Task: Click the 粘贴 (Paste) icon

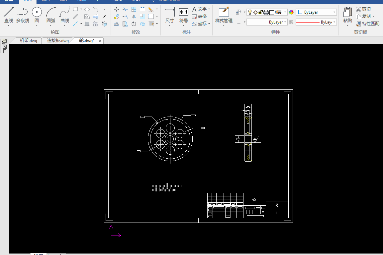Action: [347, 13]
